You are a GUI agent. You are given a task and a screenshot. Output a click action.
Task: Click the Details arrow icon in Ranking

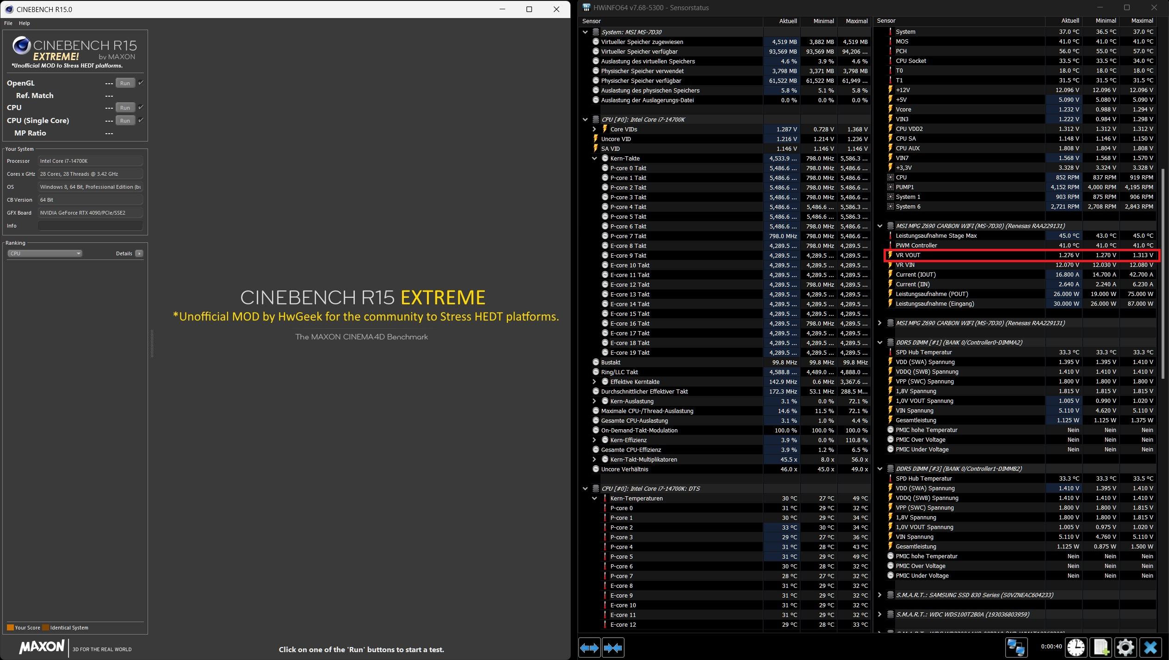point(139,253)
